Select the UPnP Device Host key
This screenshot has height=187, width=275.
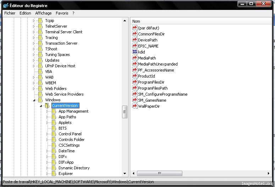pyautogui.click(x=60, y=66)
